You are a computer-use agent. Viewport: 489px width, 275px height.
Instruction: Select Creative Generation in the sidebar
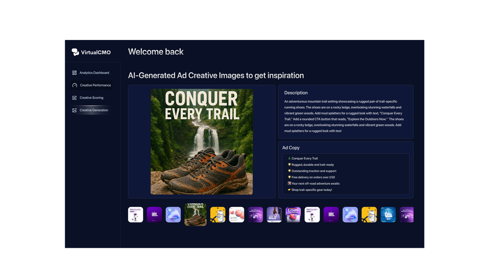94,110
